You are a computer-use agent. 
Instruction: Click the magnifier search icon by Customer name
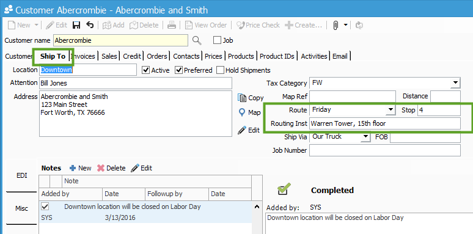pos(197,40)
